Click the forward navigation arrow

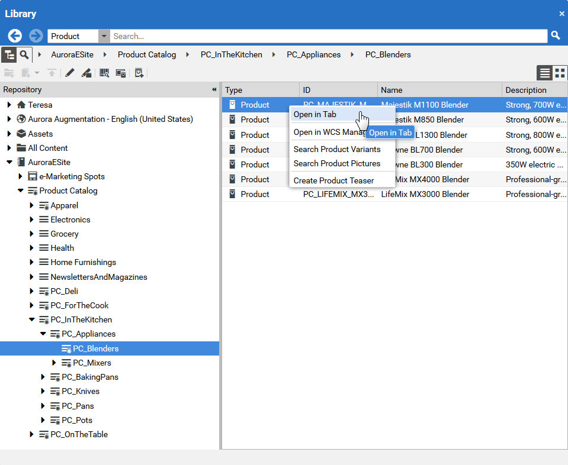coord(35,36)
